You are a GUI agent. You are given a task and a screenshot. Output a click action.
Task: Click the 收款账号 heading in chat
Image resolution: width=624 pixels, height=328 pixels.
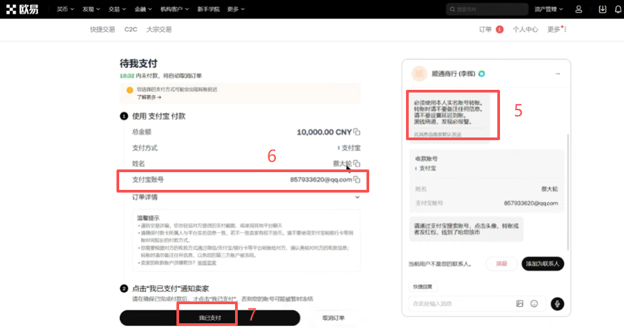pyautogui.click(x=426, y=159)
